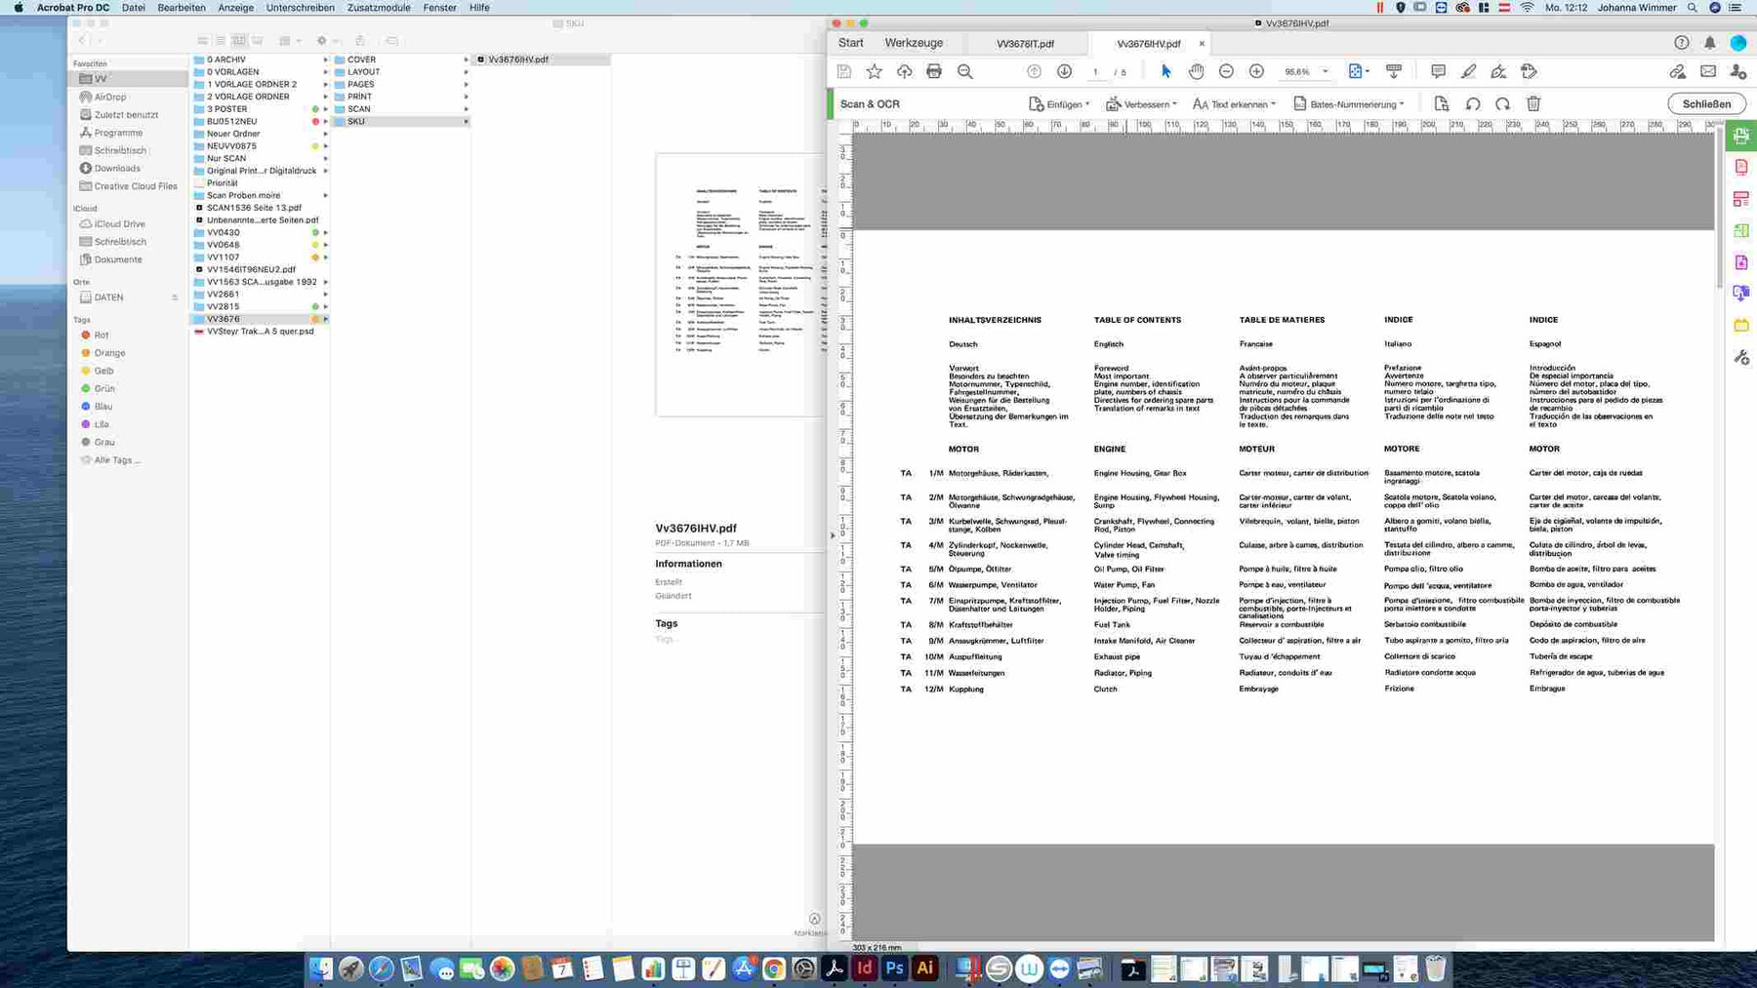Save the PDF with the floppy disk icon
This screenshot has width=1757, height=988.
point(844,71)
